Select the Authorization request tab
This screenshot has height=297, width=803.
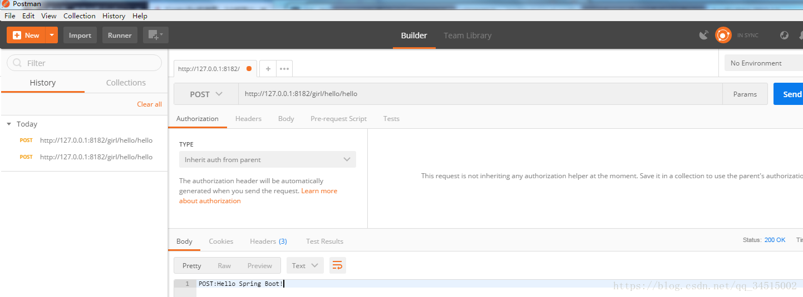[x=198, y=119]
